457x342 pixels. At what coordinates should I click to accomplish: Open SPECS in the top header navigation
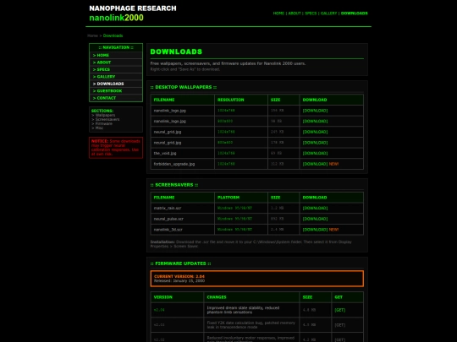click(x=311, y=13)
